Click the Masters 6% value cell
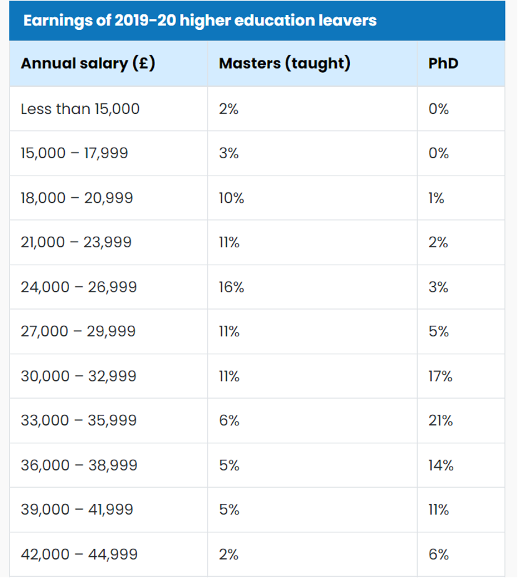This screenshot has height=578, width=518. point(313,420)
